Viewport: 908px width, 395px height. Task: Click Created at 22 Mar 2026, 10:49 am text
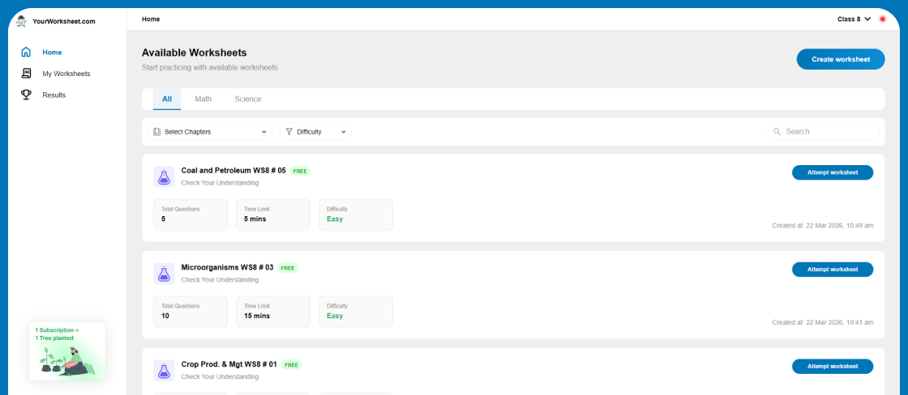pos(823,226)
